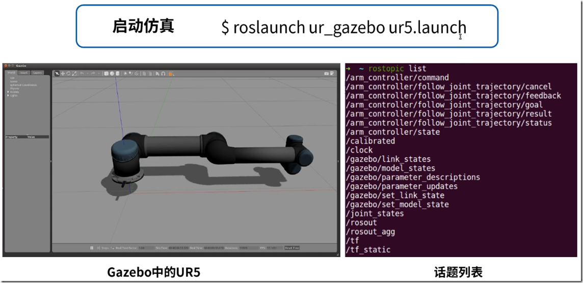Image resolution: width=583 pixels, height=283 pixels.
Task: Click '/arm_controller/follow_joint_trajectory/feedback' line
Action: pyautogui.click(x=453, y=96)
